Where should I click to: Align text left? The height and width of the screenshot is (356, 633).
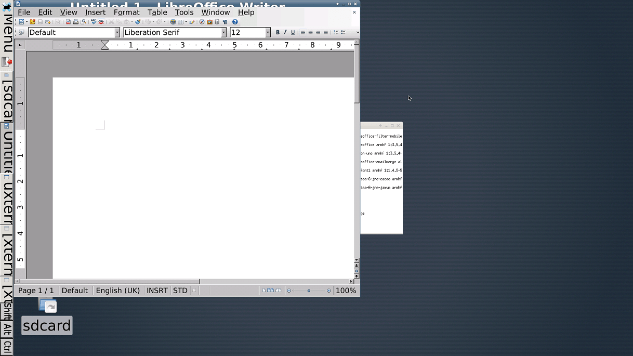(303, 32)
